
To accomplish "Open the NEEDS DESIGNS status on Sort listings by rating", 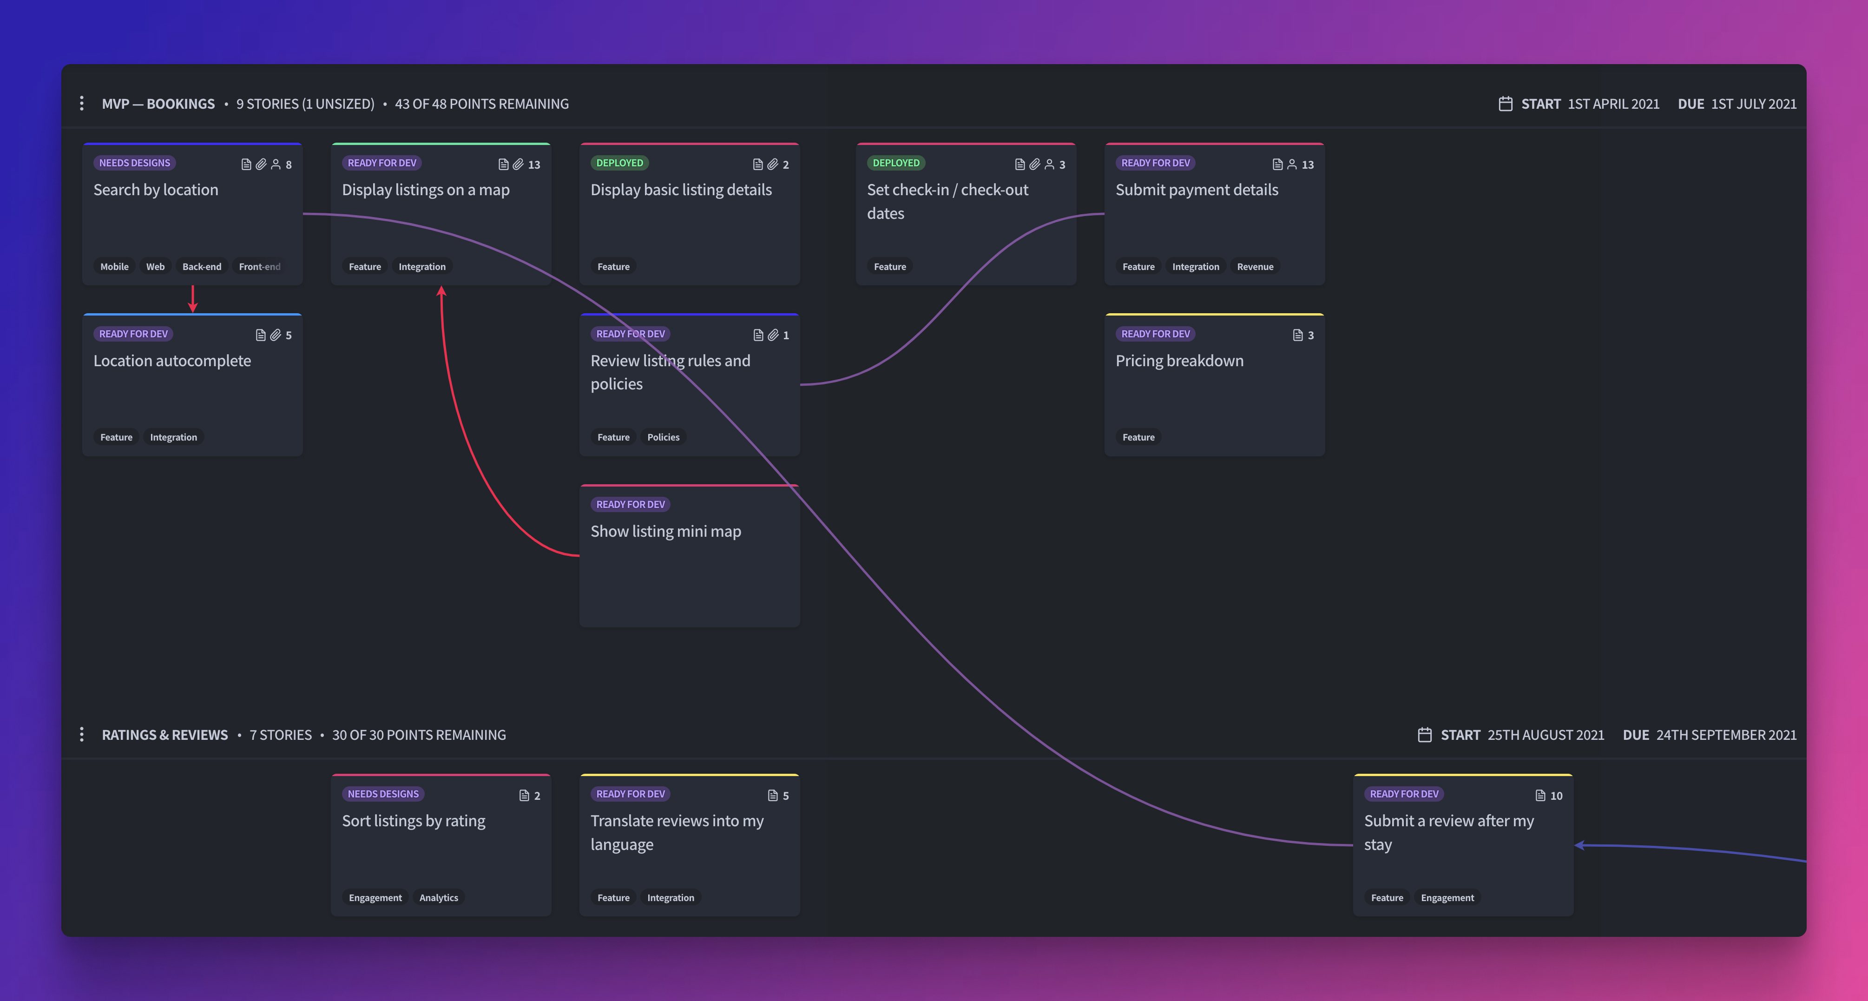I will coord(384,794).
